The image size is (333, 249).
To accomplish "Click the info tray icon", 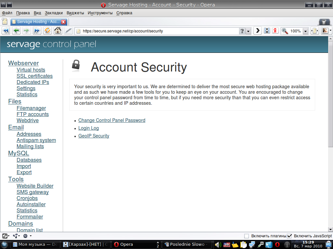I will (x=287, y=245).
